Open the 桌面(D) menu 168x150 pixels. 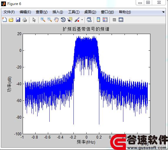[90, 12]
